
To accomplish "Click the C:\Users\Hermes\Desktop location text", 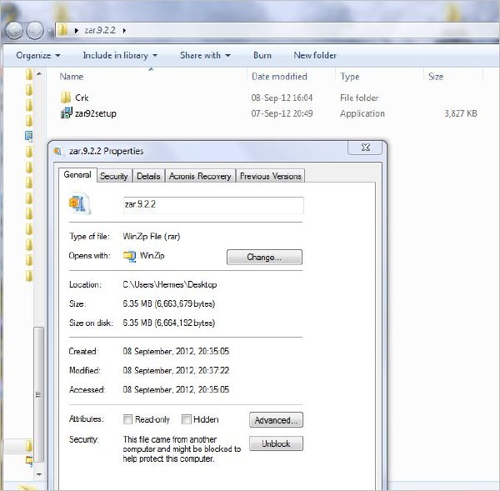I will (170, 284).
